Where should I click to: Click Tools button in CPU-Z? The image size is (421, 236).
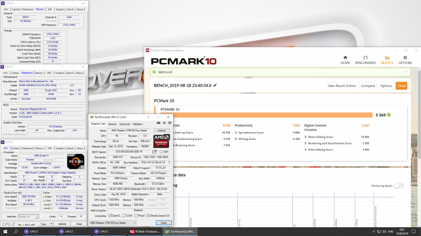coord(43,224)
